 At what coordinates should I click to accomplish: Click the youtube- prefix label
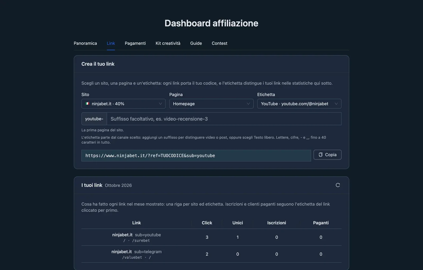[94, 119]
